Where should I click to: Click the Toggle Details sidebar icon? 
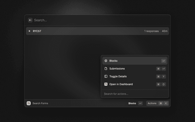point(106,77)
